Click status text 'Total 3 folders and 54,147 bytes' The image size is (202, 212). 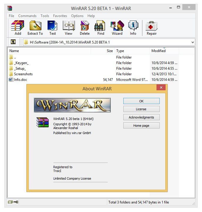[139, 202]
